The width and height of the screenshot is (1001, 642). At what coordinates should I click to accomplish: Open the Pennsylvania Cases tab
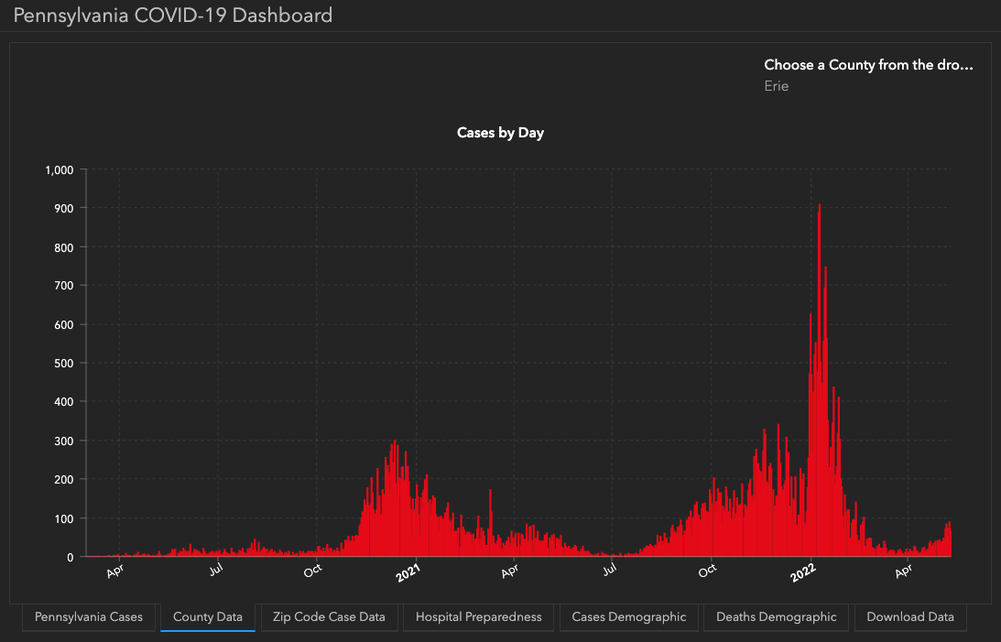[89, 617]
